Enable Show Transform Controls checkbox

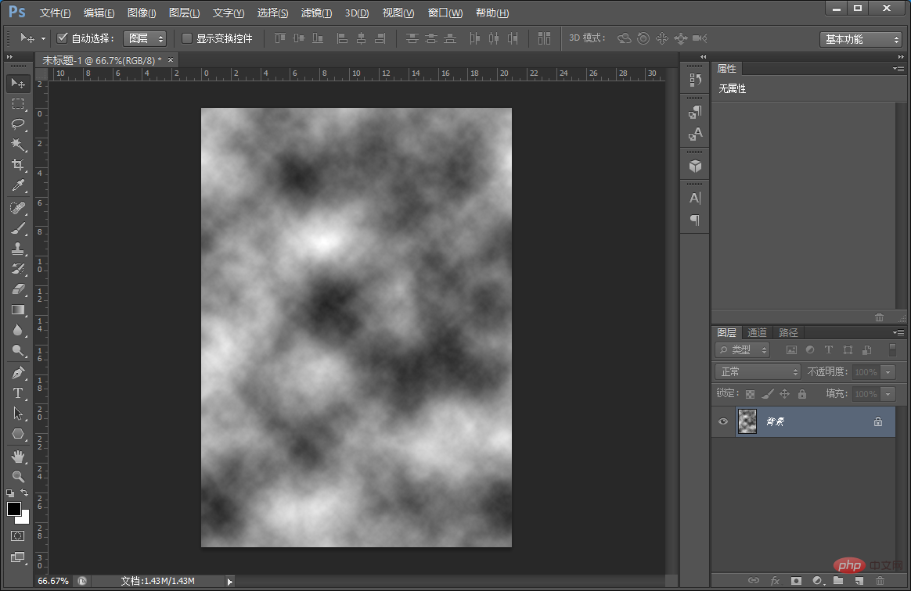pyautogui.click(x=187, y=38)
